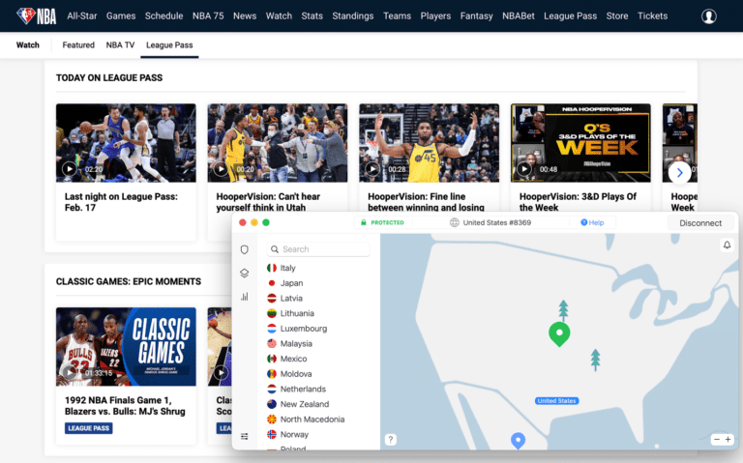Open Tickets in the NBA header

pyautogui.click(x=652, y=16)
